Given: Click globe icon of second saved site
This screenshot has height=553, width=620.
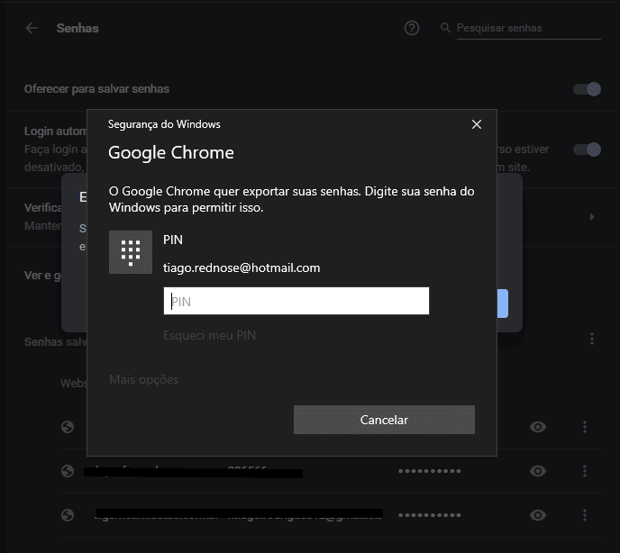Looking at the screenshot, I should pyautogui.click(x=68, y=471).
